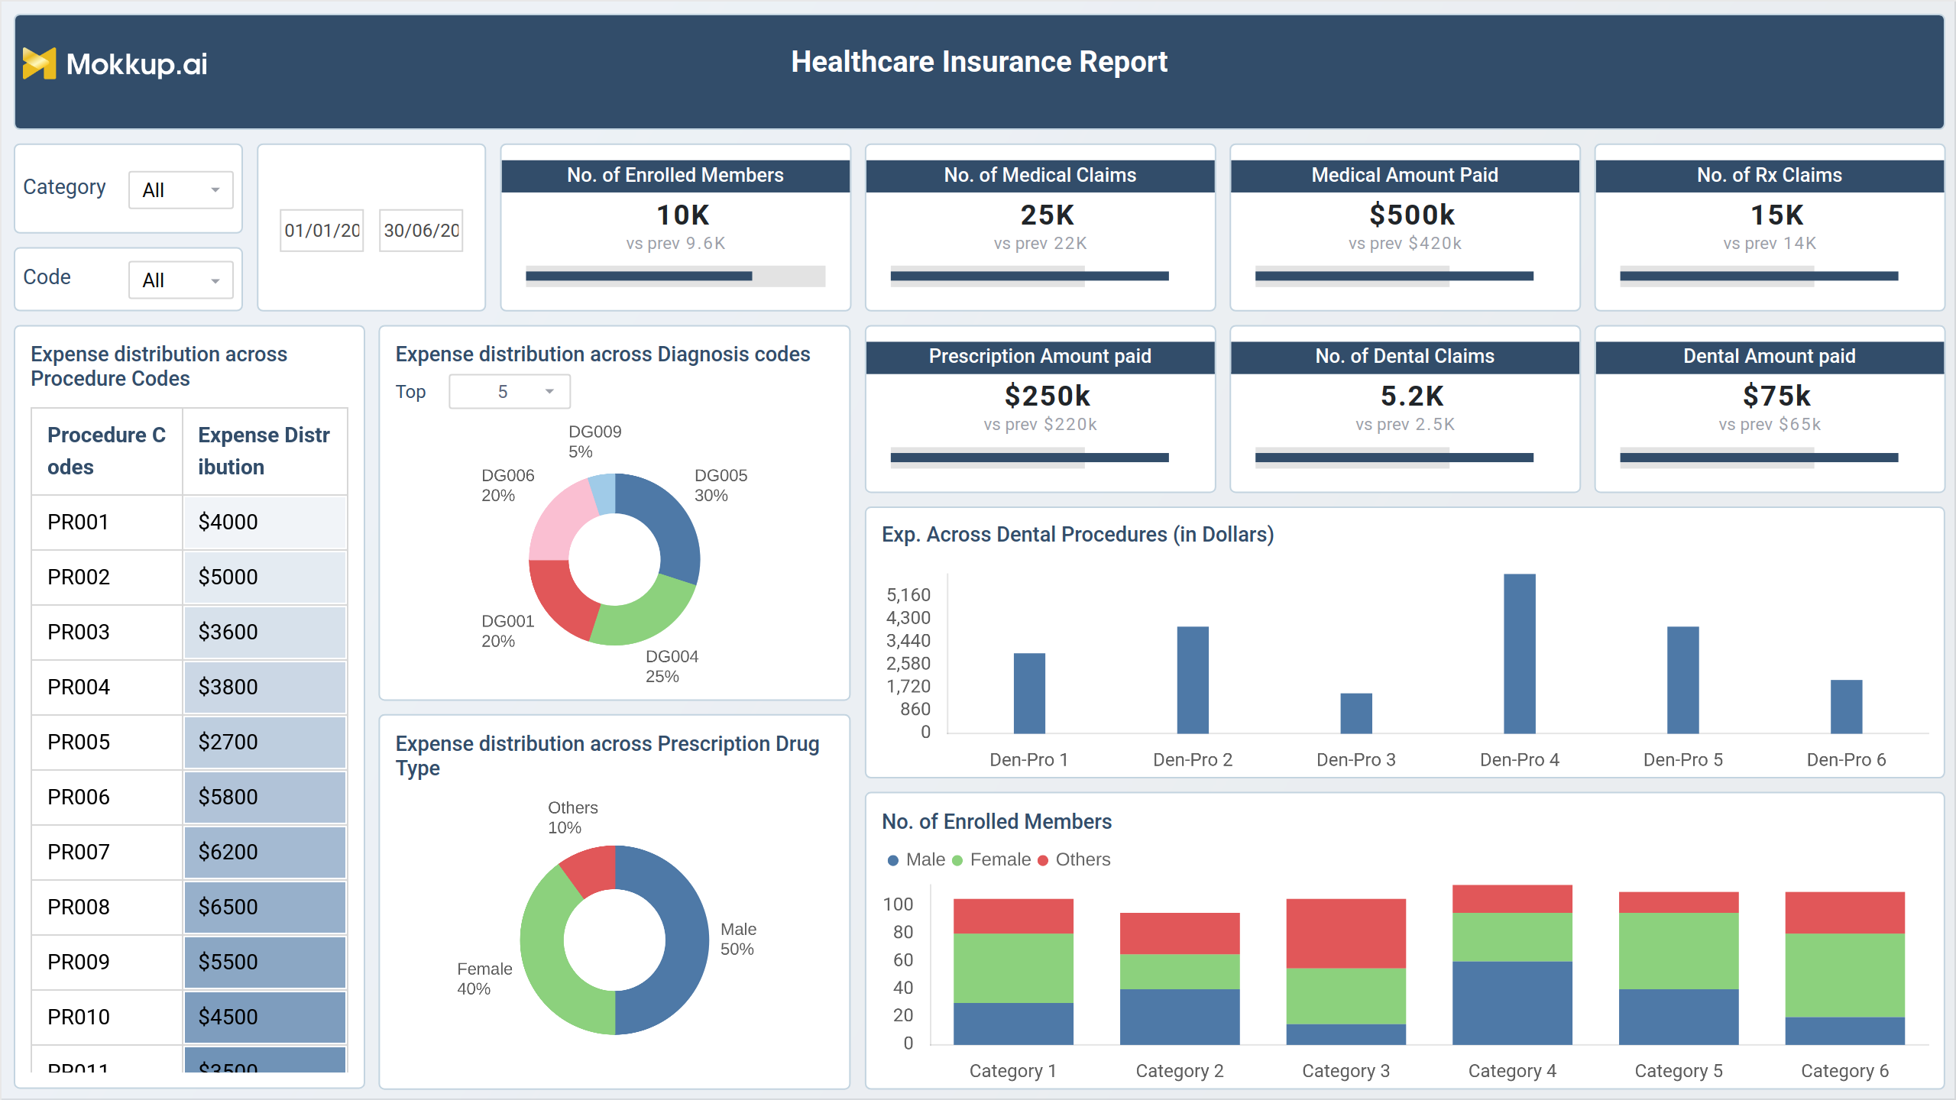This screenshot has height=1100, width=1956.
Task: Click the Den-Pro 2 bar
Action: click(x=1193, y=680)
